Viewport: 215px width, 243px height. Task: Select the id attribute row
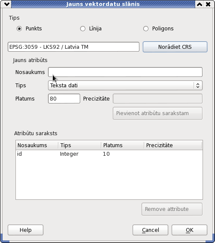109,154
